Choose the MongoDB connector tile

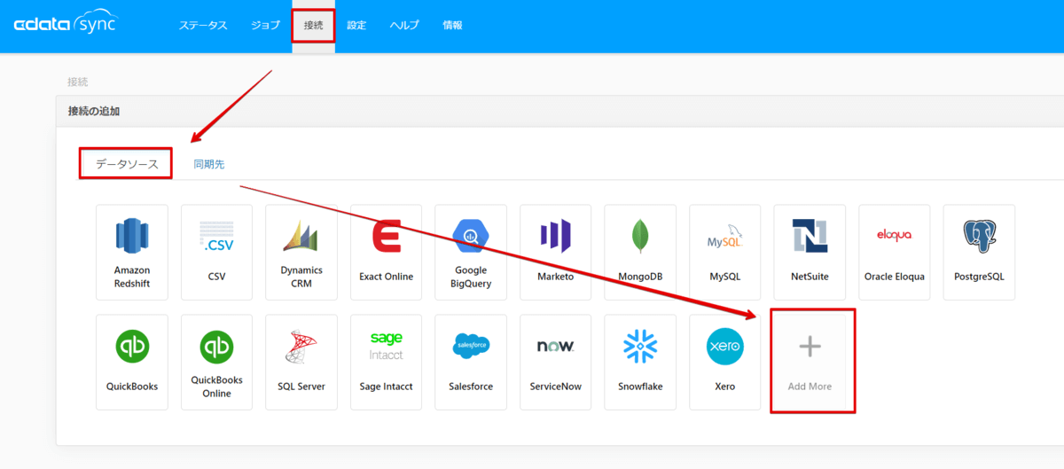640,252
